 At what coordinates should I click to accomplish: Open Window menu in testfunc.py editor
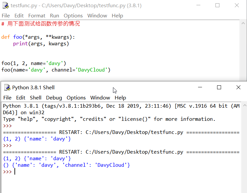click(97, 15)
